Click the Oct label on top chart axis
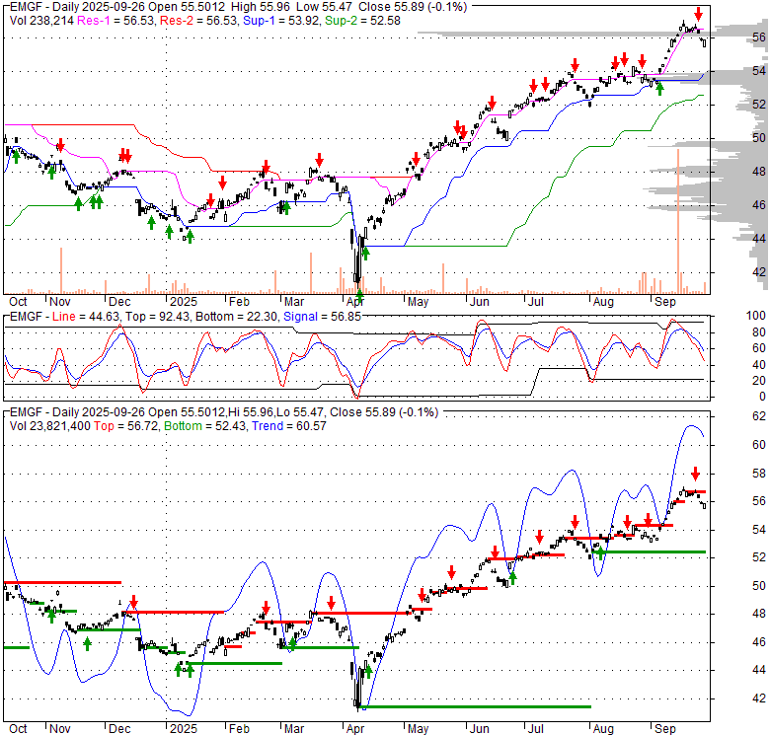The width and height of the screenshot is (770, 735). [x=18, y=302]
